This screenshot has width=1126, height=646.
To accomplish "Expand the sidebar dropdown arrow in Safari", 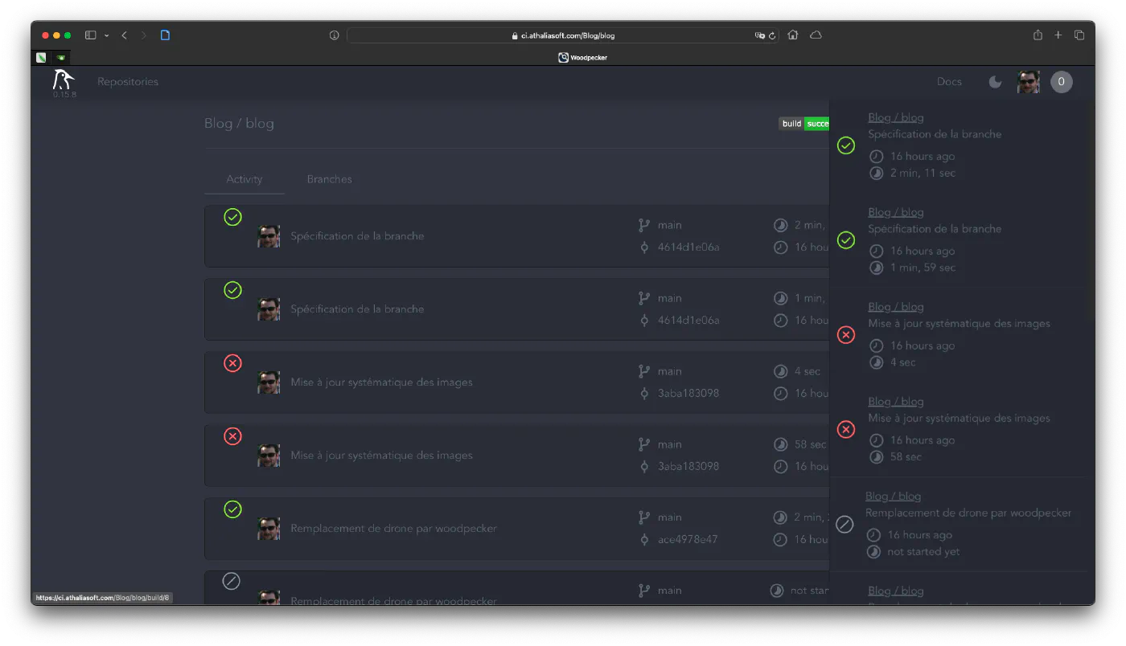I will click(106, 35).
